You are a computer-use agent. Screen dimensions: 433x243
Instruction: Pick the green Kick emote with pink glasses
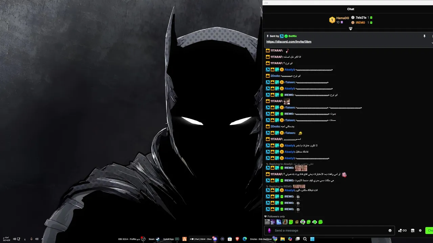302,222
